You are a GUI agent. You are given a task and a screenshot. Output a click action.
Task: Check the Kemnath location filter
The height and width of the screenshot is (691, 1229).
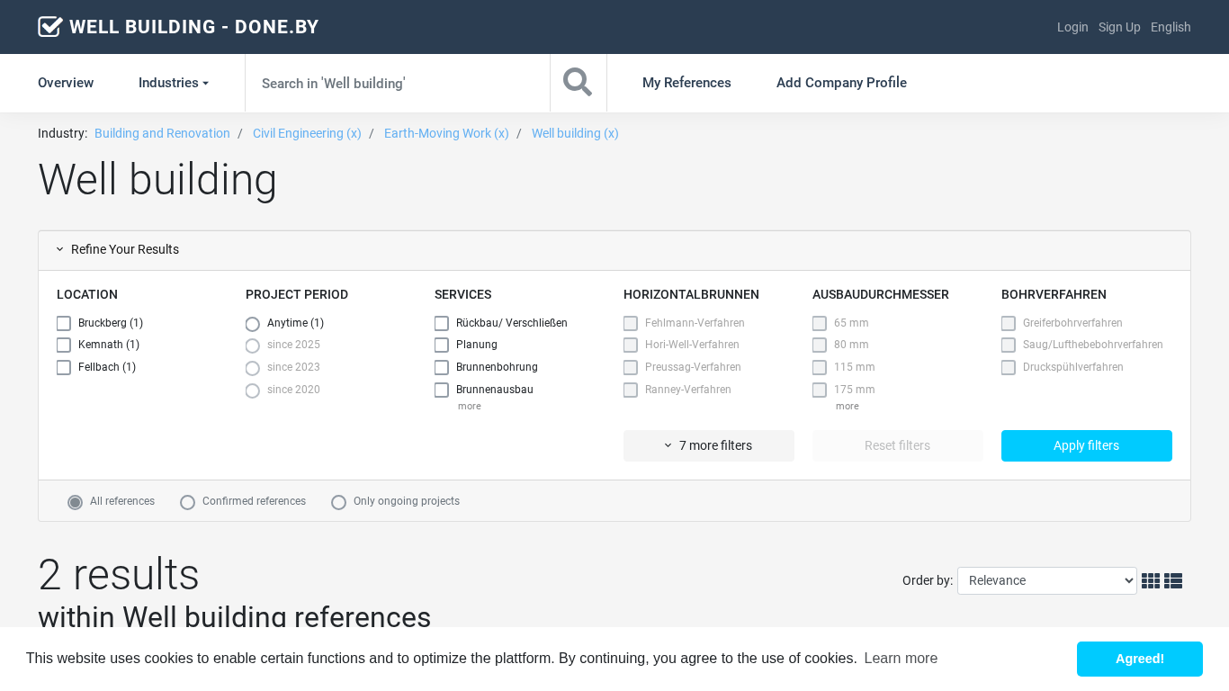(x=64, y=345)
